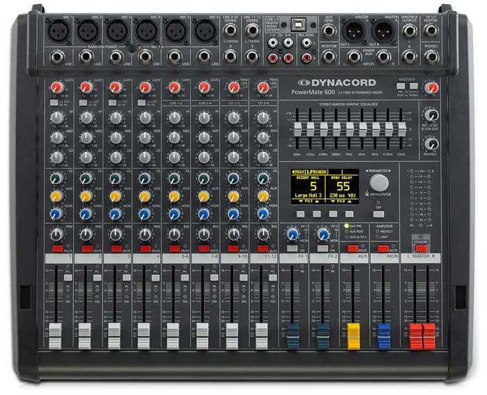
Task: Enable the PFL button on channel 2
Action: (x=97, y=278)
